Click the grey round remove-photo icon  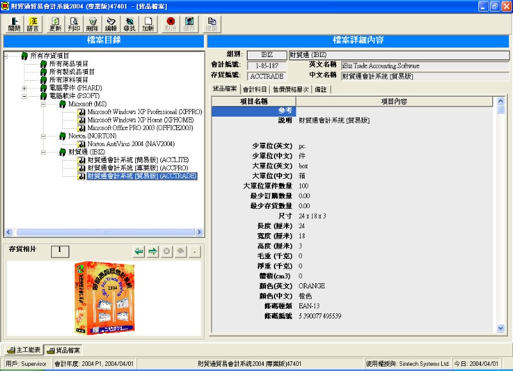click(x=167, y=251)
